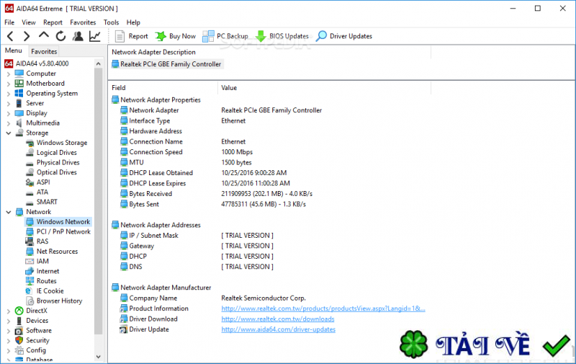Screen dimensions: 576x364
Task: Expand the Operating System tree node
Action: [9, 94]
